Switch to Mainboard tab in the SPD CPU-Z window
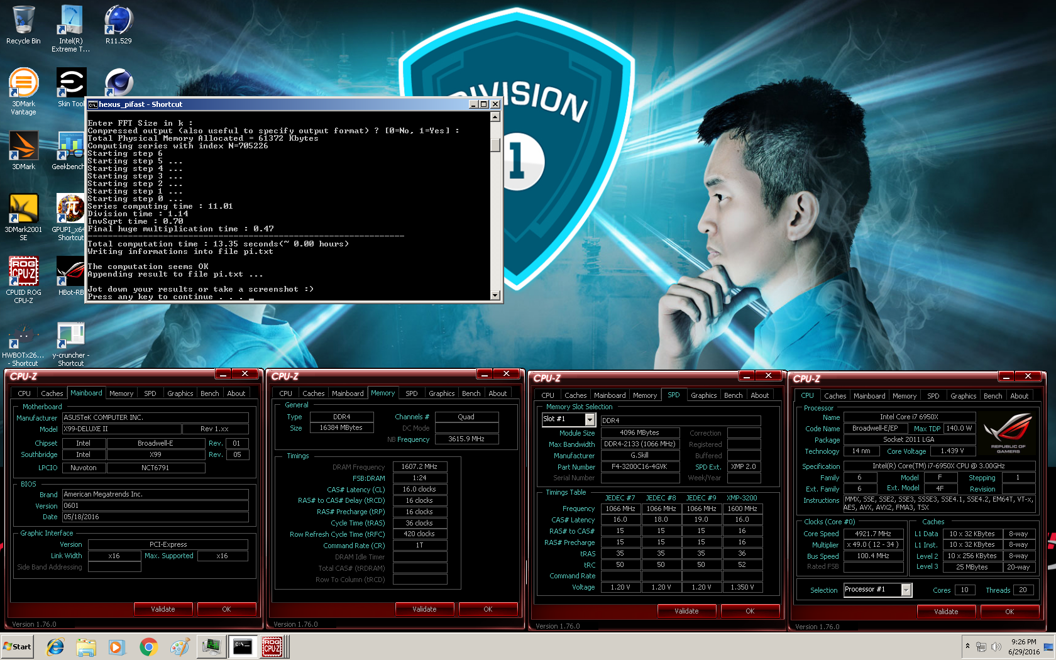Image resolution: width=1056 pixels, height=660 pixels. click(610, 395)
